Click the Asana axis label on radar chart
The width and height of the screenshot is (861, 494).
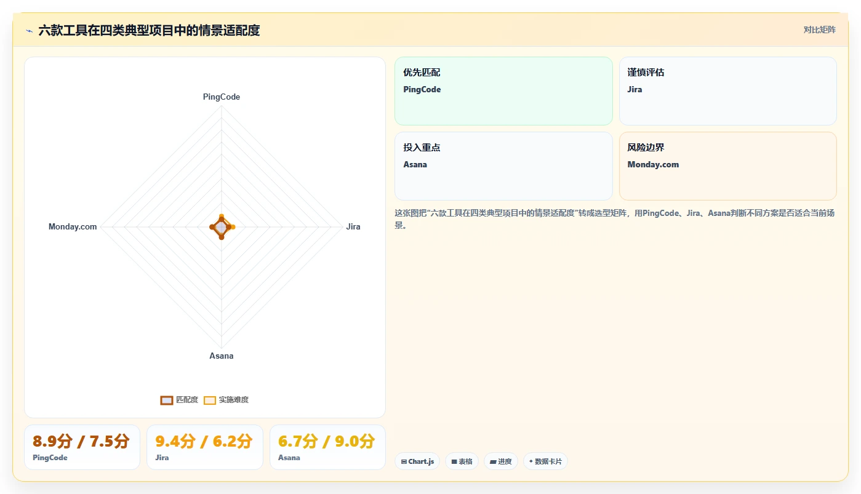pyautogui.click(x=222, y=356)
